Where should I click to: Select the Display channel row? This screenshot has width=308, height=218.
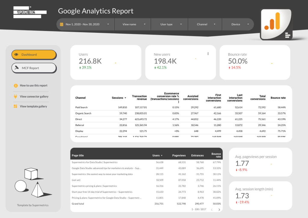tap(180, 131)
